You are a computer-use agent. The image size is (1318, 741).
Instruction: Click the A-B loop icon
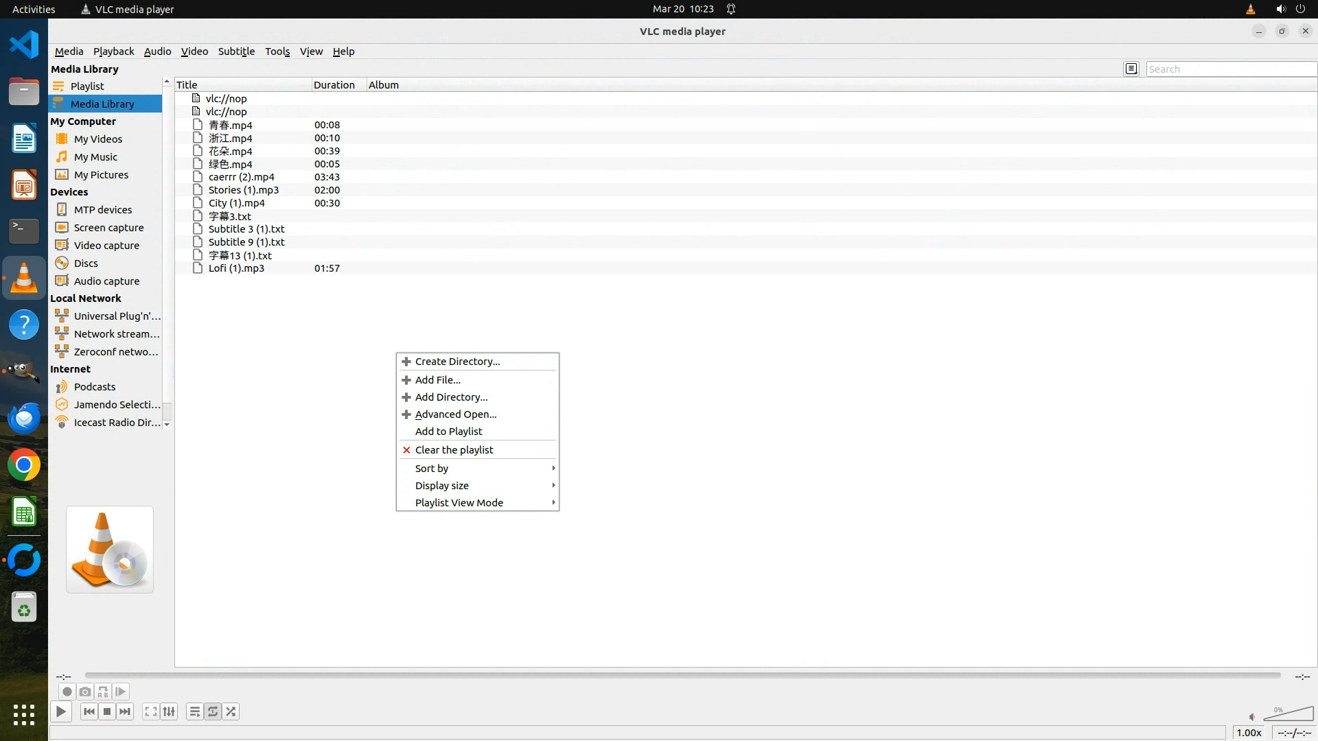(103, 692)
